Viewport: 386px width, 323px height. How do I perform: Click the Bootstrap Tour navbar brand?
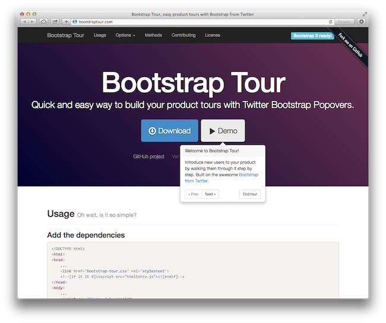(x=65, y=35)
